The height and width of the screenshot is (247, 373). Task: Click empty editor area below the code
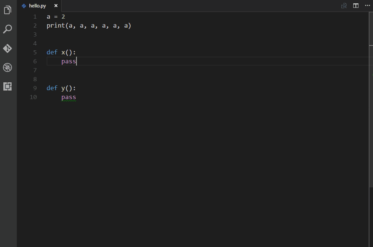tap(186, 168)
